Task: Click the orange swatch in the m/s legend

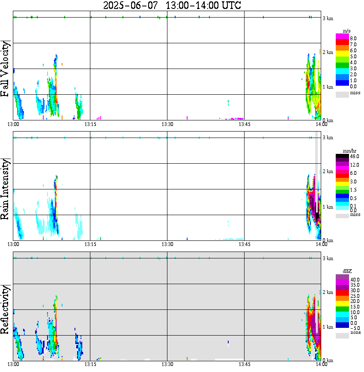Action: pos(342,48)
